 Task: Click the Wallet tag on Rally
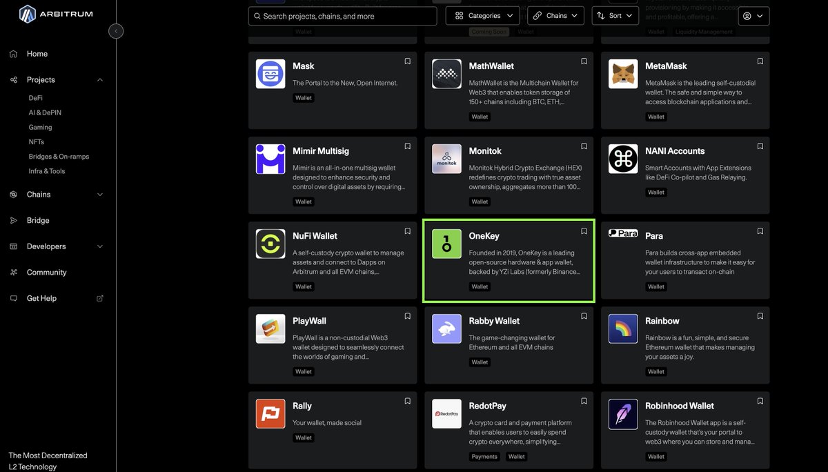pos(304,437)
